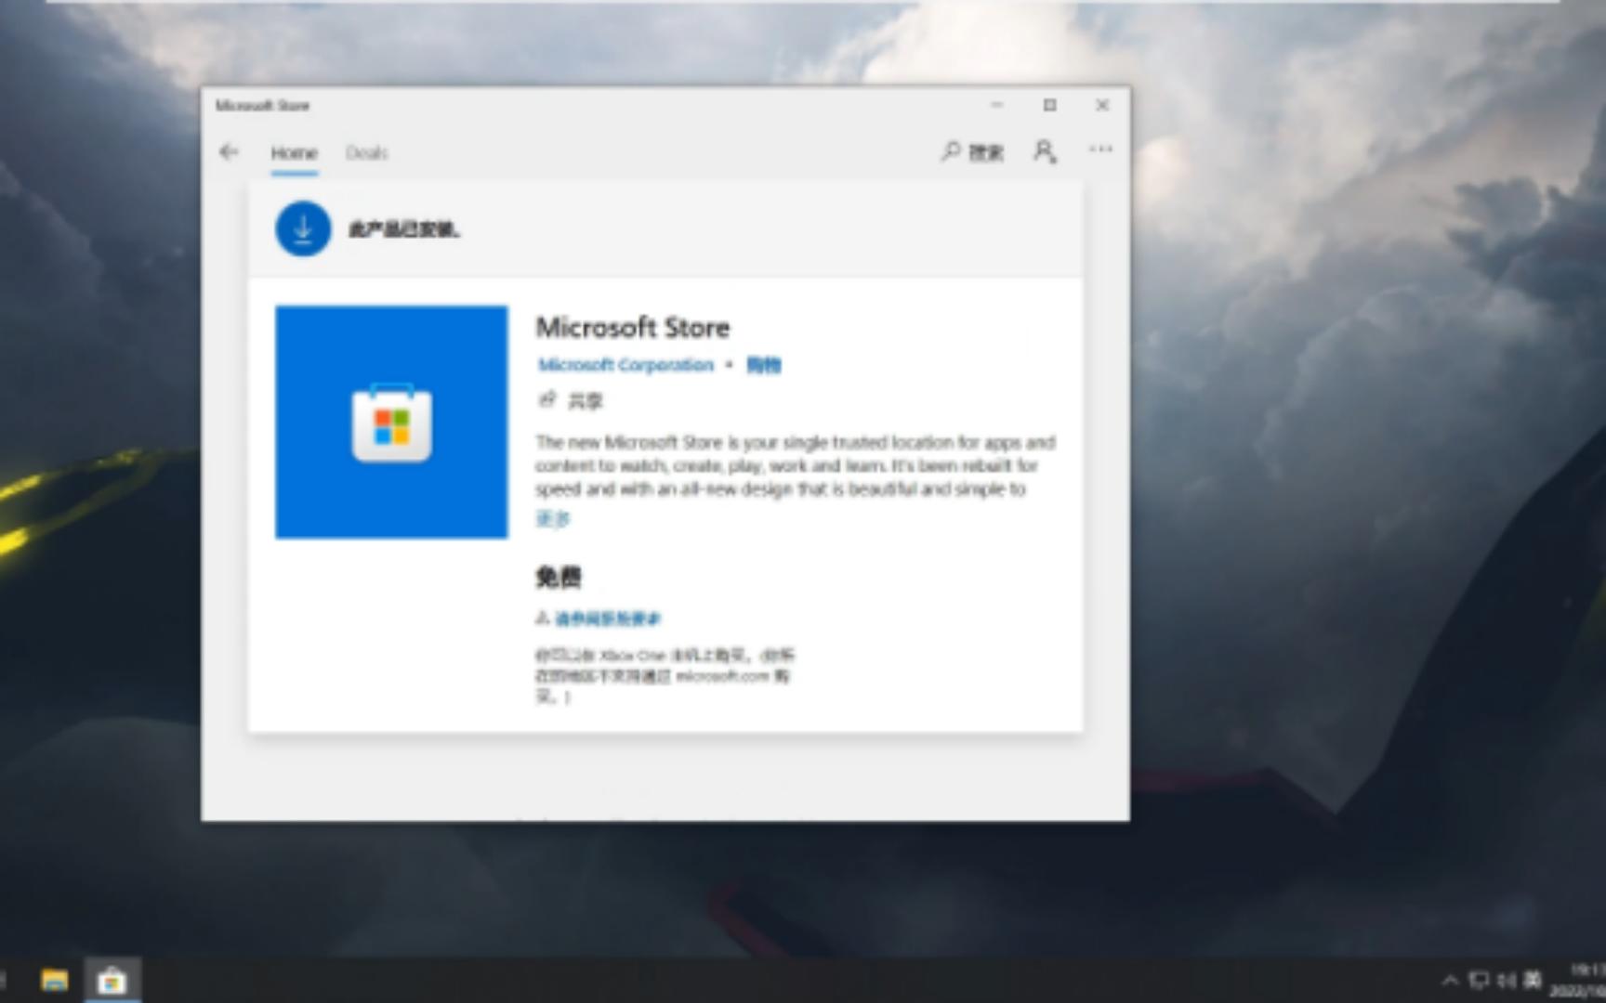This screenshot has width=1606, height=1003.
Task: Click the blue download circle icon
Action: pos(303,228)
